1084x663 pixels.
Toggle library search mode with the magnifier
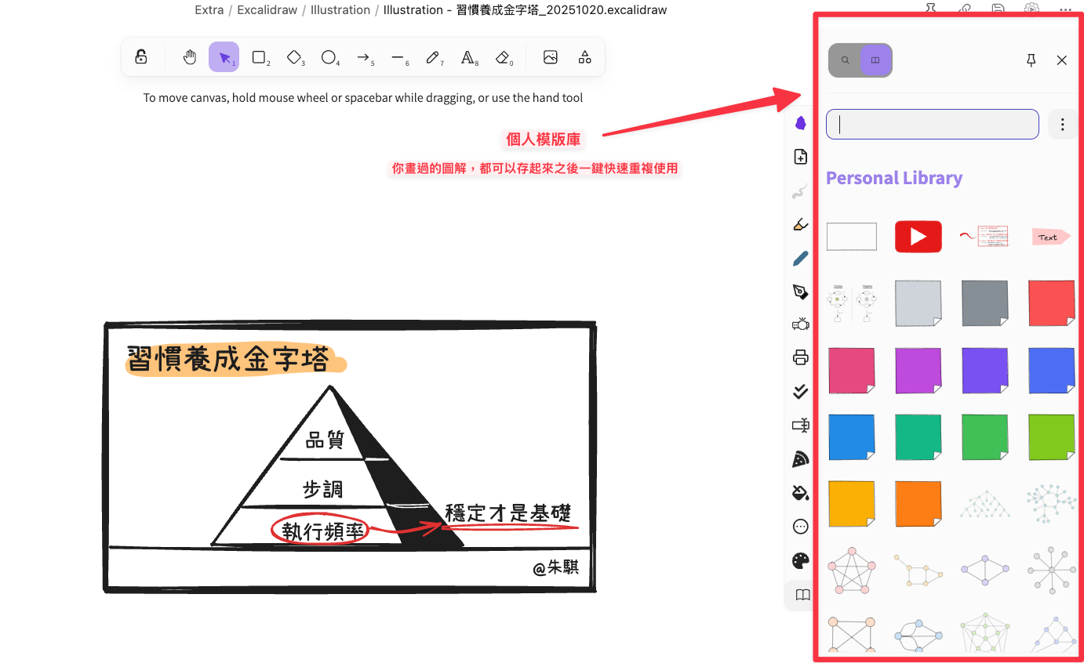[844, 60]
